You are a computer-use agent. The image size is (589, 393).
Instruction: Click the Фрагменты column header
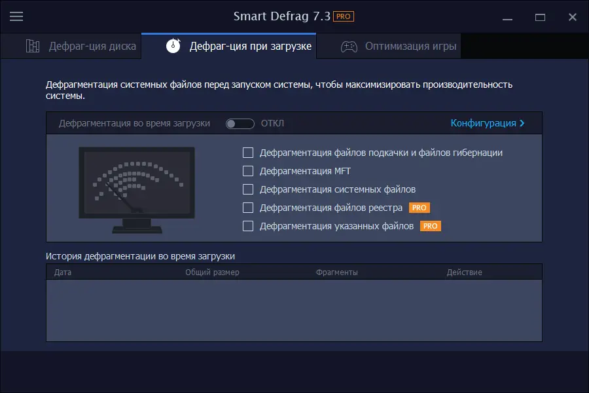point(332,271)
